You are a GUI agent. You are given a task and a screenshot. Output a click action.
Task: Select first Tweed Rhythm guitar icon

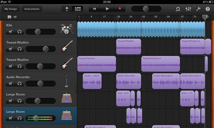67,46
